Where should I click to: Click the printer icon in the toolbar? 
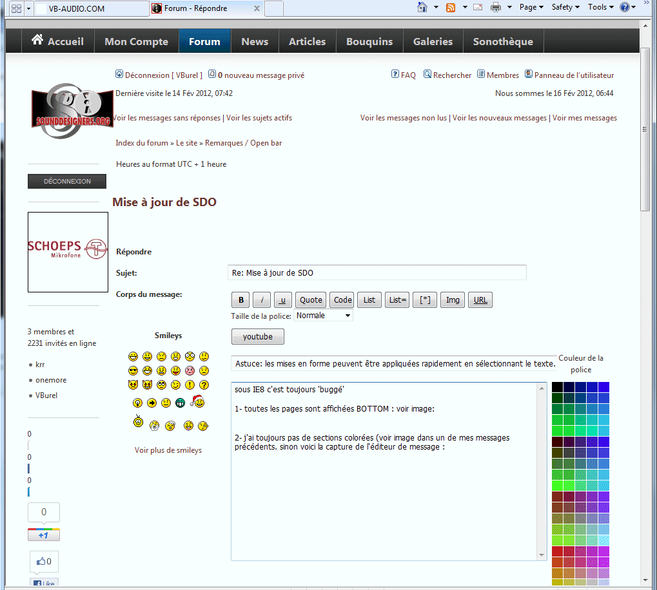(496, 7)
